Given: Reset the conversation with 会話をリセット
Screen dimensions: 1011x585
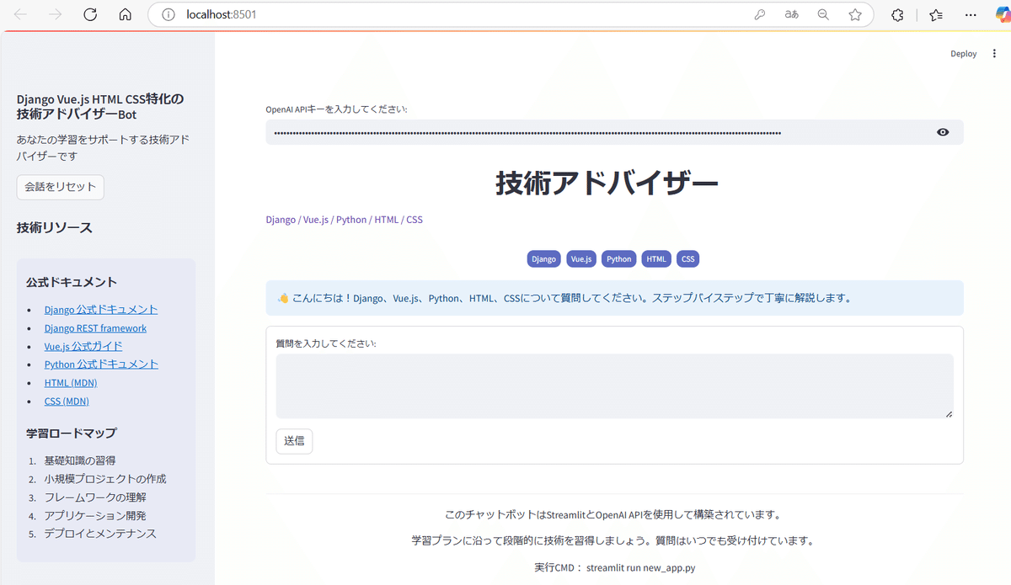Looking at the screenshot, I should click(x=60, y=187).
